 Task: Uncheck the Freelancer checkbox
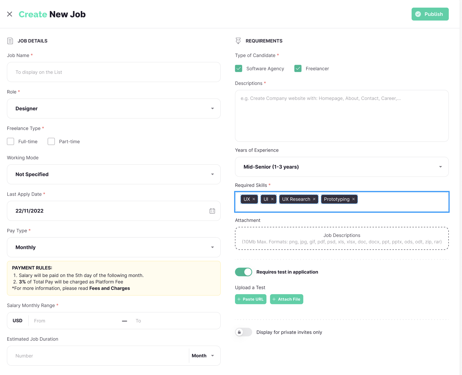pyautogui.click(x=298, y=68)
